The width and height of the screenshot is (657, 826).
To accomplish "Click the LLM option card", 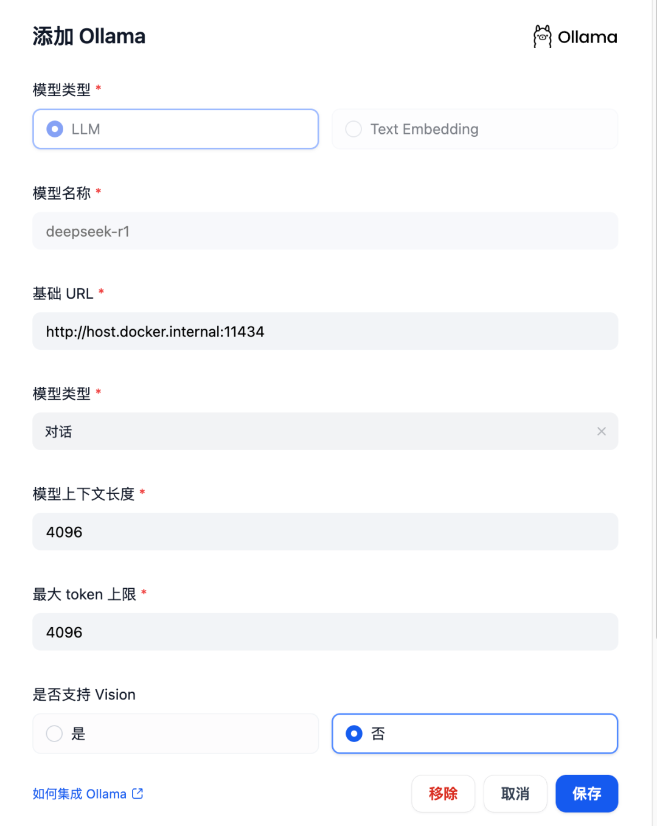I will tap(175, 129).
